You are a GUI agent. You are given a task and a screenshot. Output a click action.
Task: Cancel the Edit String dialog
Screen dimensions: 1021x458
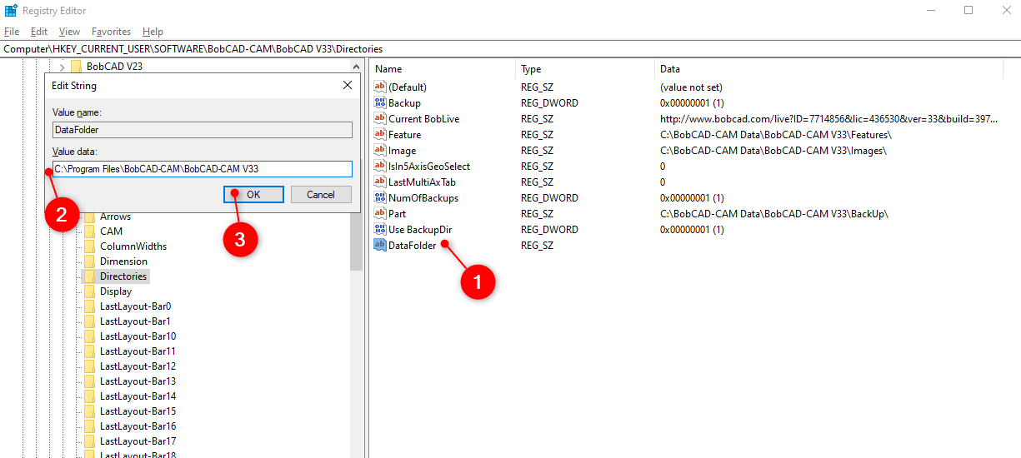321,194
